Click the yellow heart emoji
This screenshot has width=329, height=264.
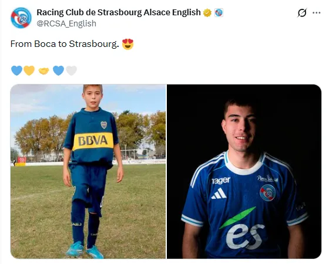[x=29, y=70]
